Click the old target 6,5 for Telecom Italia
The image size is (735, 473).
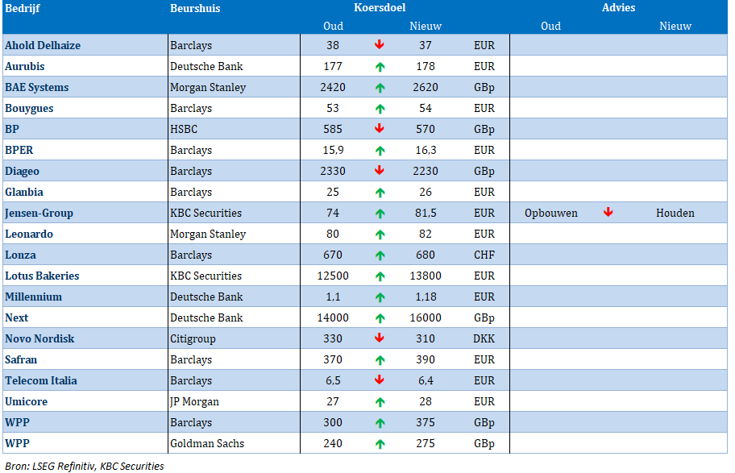333,380
